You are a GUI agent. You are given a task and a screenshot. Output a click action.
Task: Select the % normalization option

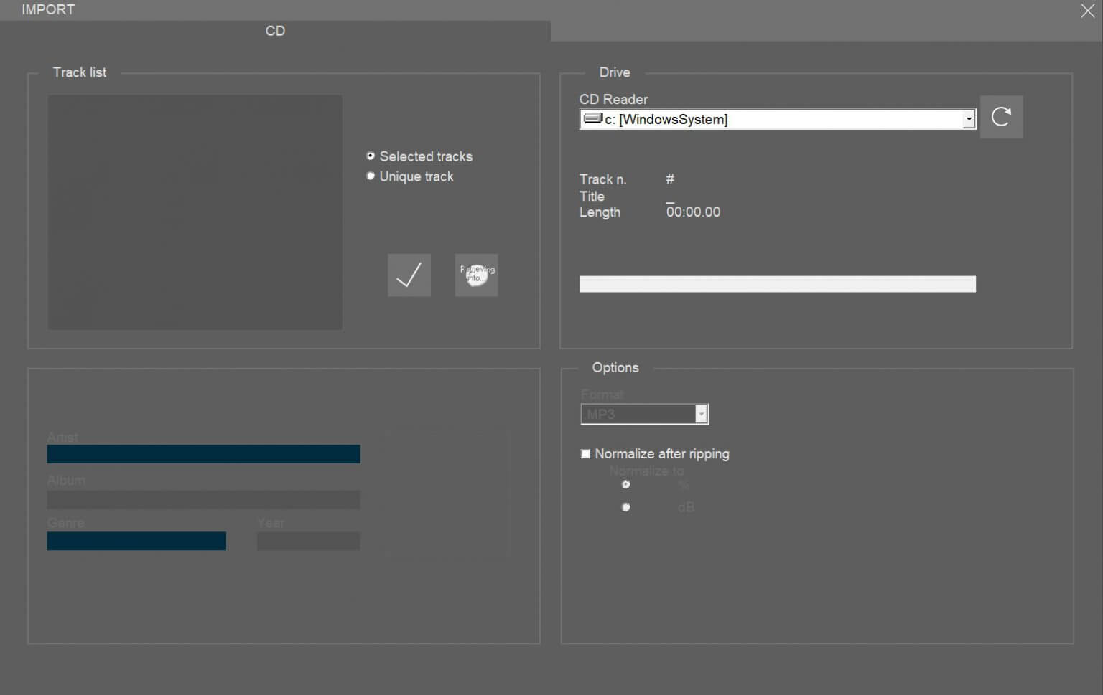click(625, 485)
